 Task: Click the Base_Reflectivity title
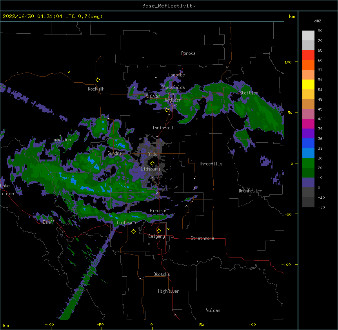169,6
